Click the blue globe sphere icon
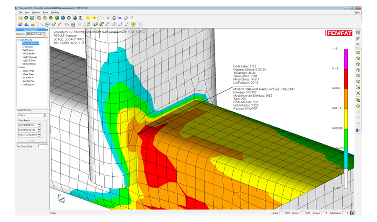The image size is (377, 222). (63, 18)
